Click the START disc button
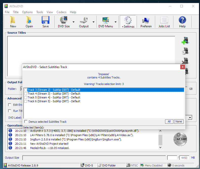Screen dimensions: 200x169 coord(180,139)
